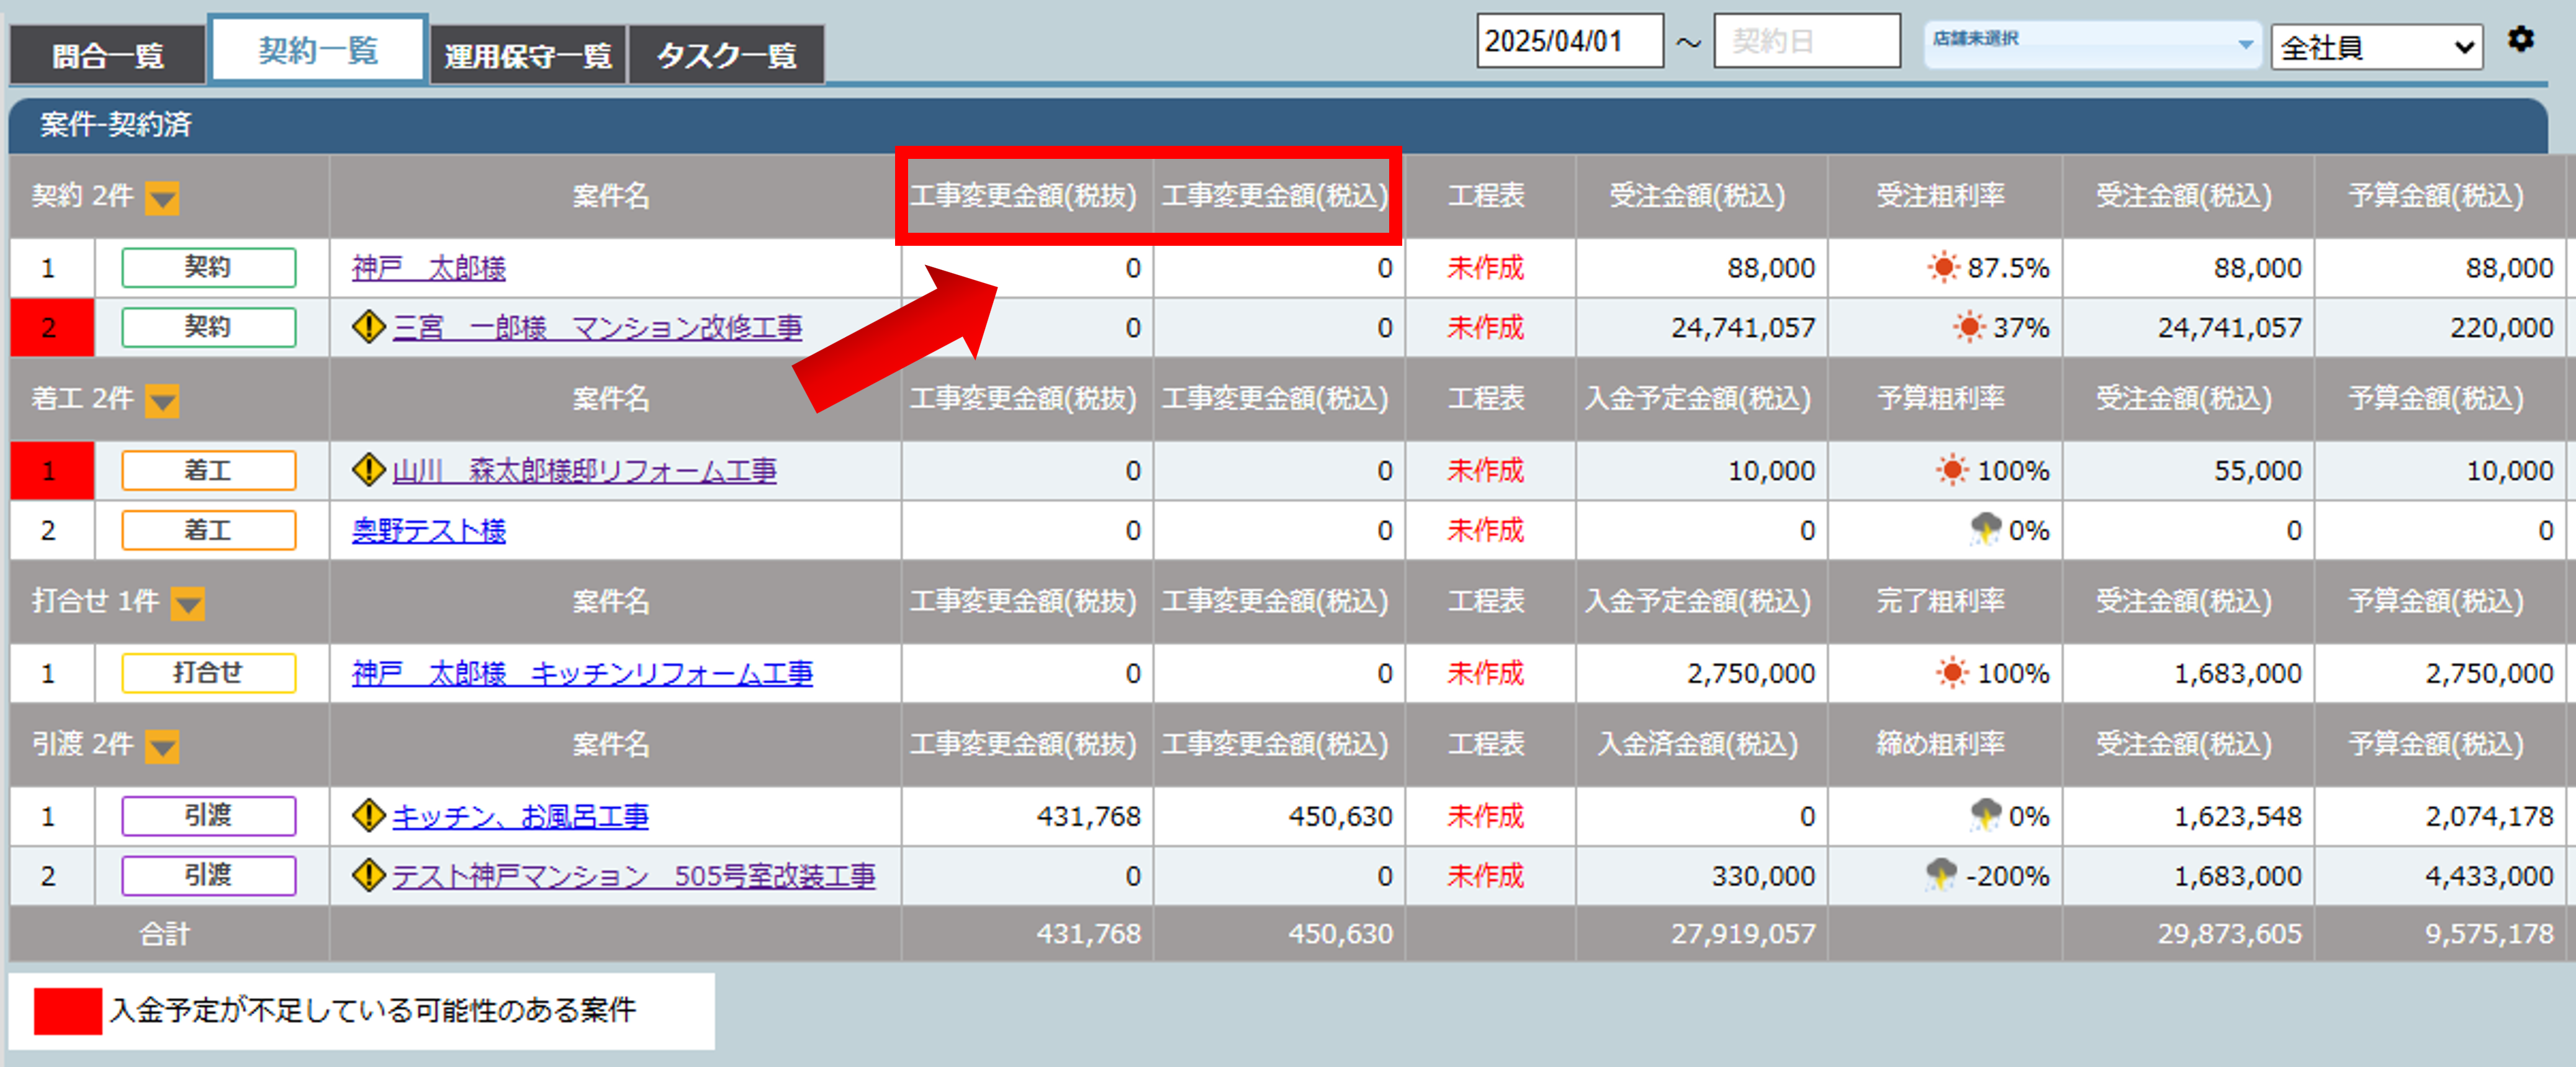Open the settings gear icon

(2521, 39)
